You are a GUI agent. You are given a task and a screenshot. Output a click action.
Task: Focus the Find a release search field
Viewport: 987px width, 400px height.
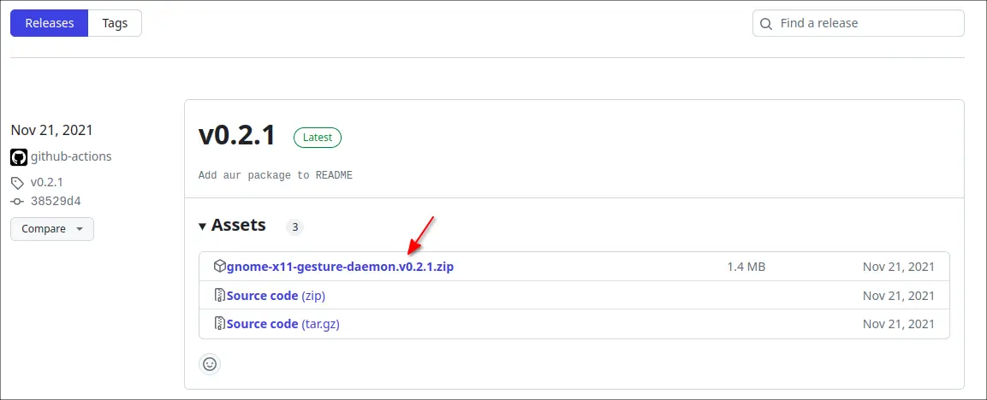[x=858, y=23]
